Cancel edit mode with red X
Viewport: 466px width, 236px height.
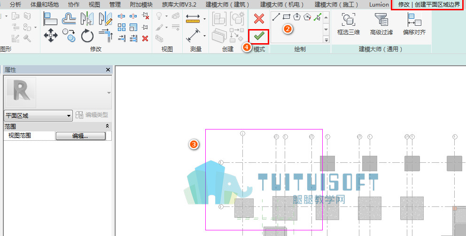pos(259,19)
